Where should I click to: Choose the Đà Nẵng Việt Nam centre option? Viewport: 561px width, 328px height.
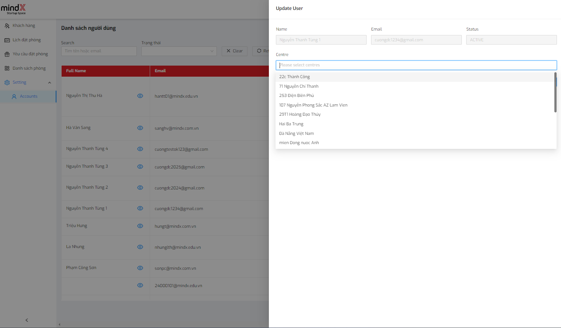[297, 133]
